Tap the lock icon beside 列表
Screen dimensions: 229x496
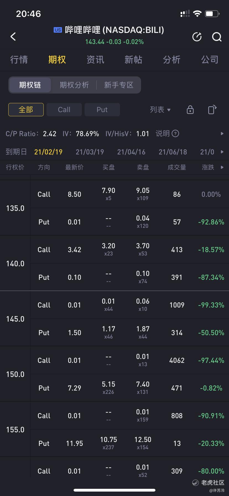pos(190,110)
